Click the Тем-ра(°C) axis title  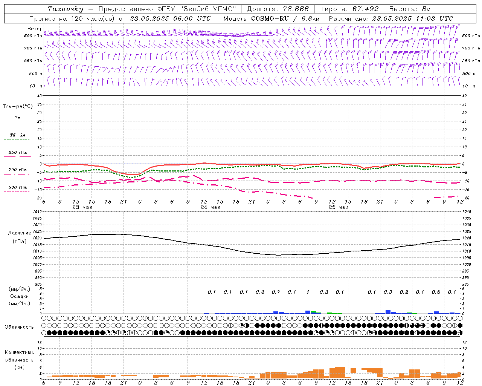[x=18, y=107]
